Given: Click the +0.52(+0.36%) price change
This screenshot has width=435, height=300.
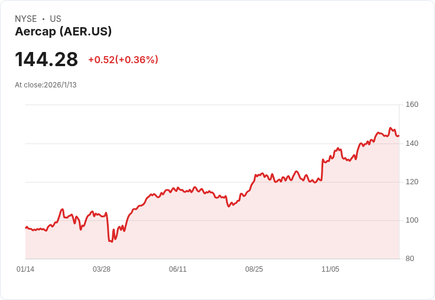Looking at the screenshot, I should coord(123,60).
